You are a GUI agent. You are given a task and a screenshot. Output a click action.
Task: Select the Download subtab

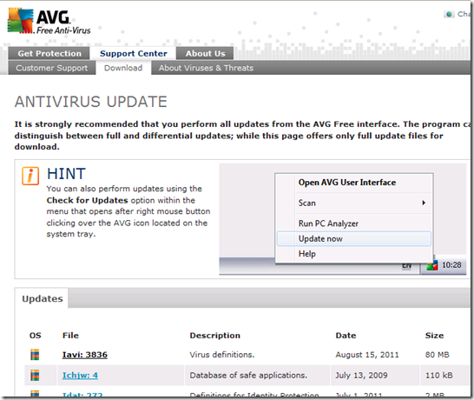coord(123,68)
